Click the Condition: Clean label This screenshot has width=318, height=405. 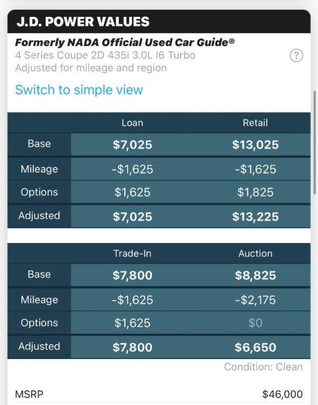point(263,367)
